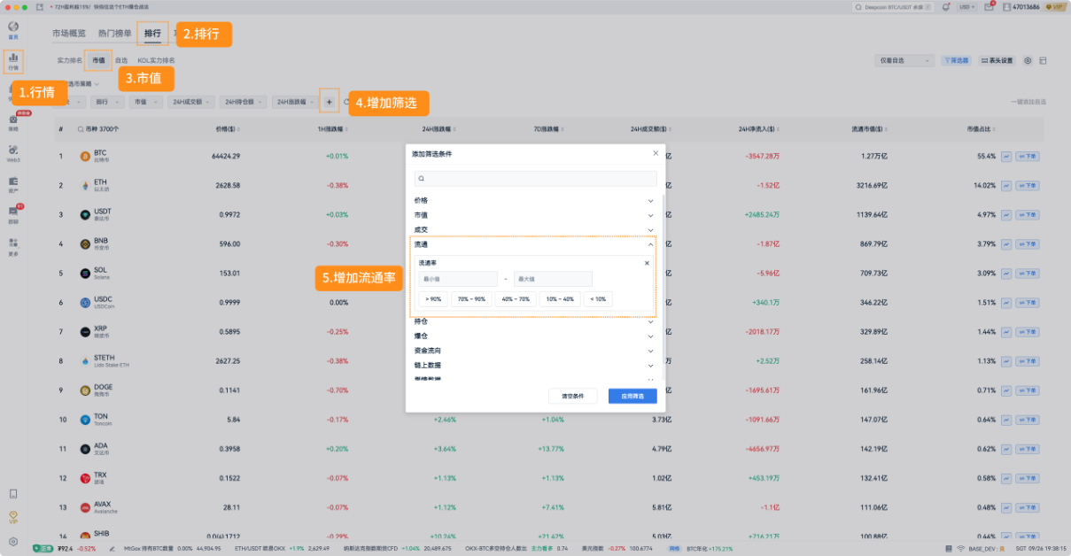
Task: Click the refresh icon beside plus button
Action: [x=346, y=102]
